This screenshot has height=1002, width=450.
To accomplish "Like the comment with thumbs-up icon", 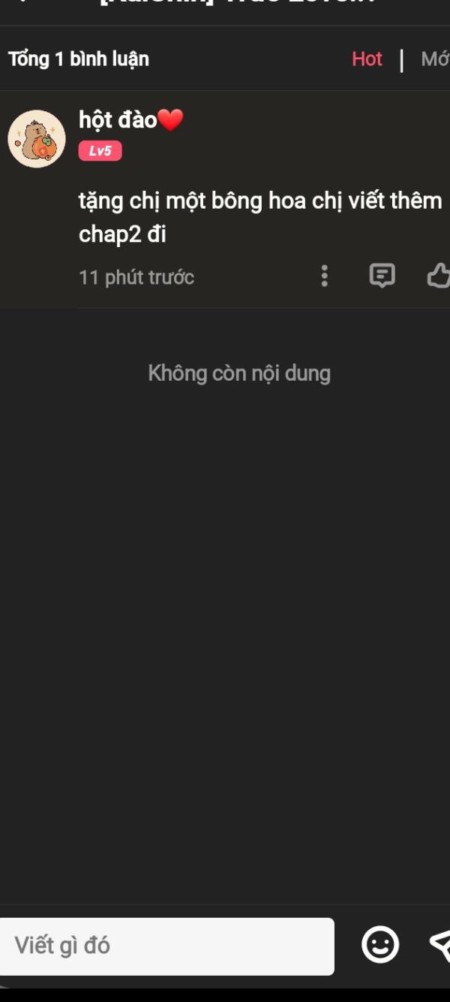I will coord(439,276).
